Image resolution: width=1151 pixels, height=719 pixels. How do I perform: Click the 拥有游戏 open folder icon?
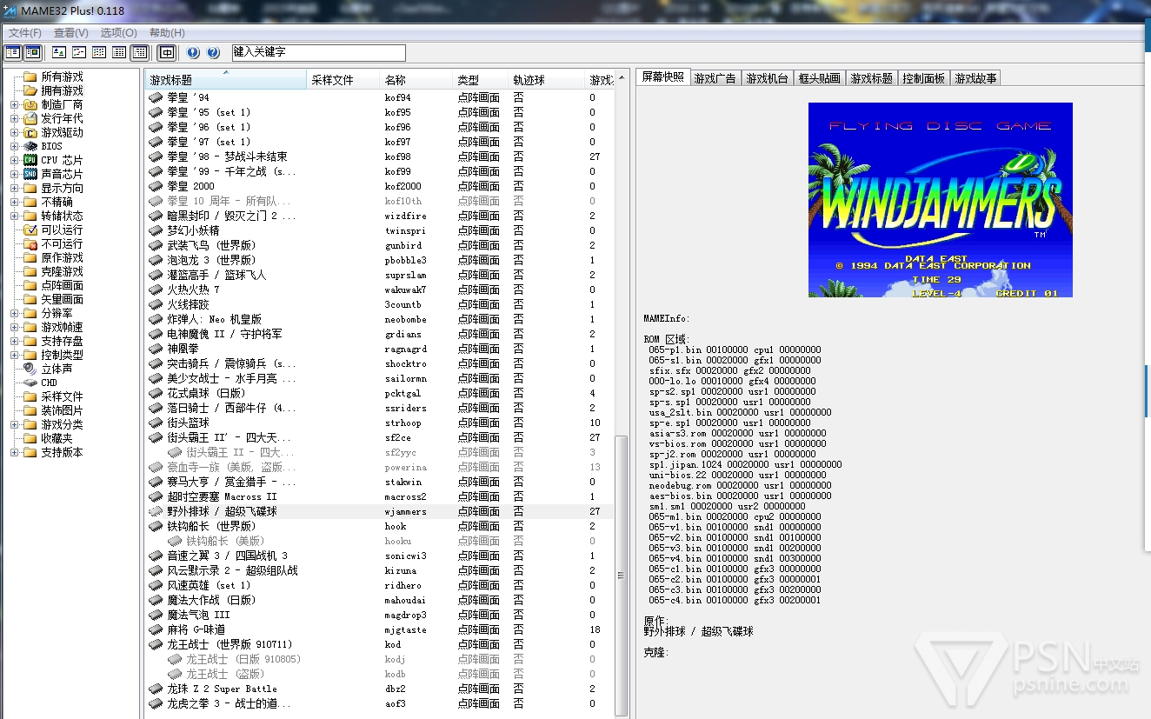tap(30, 90)
